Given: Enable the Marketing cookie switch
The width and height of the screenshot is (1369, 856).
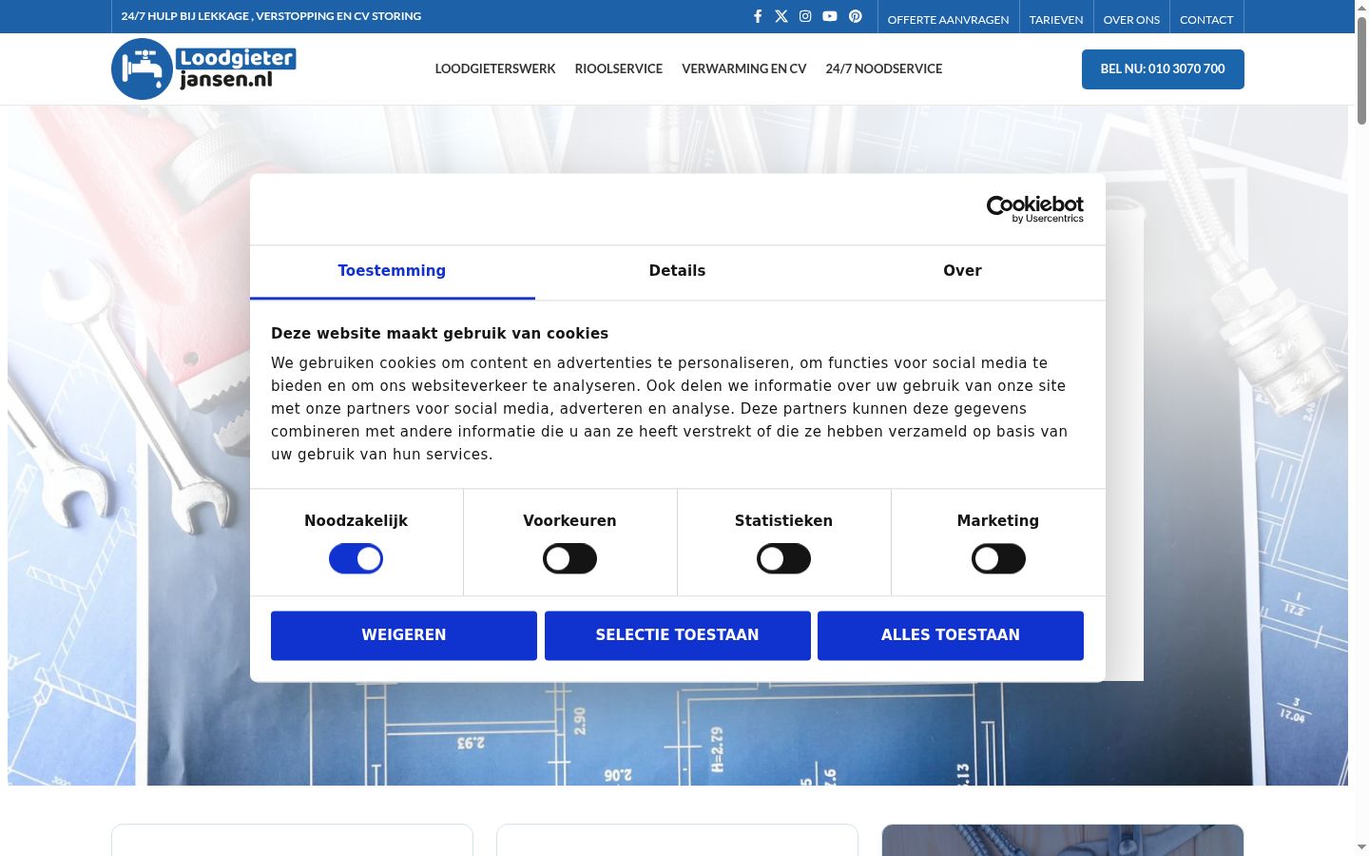Looking at the screenshot, I should pyautogui.click(x=998, y=558).
